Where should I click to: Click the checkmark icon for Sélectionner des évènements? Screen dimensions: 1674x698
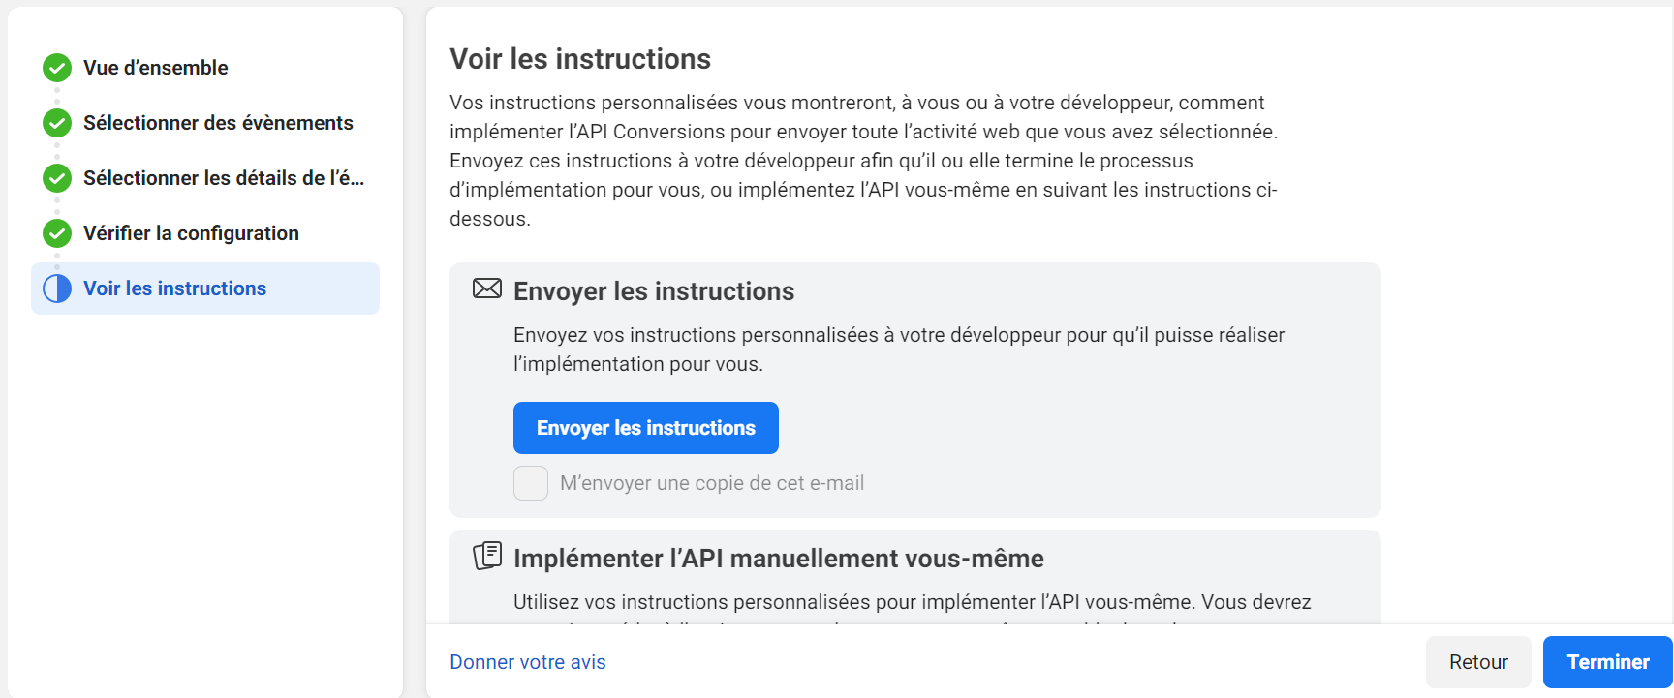pos(57,123)
